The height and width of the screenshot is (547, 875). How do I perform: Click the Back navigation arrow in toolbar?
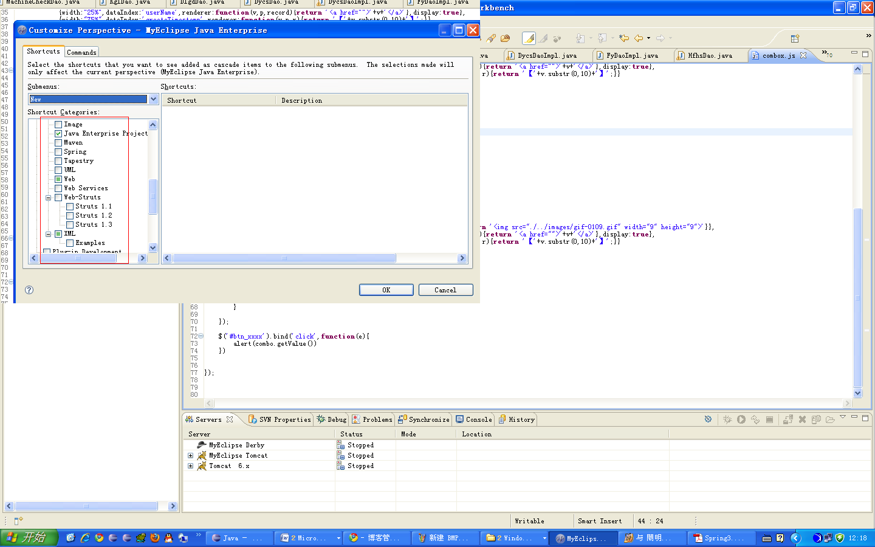pyautogui.click(x=638, y=38)
